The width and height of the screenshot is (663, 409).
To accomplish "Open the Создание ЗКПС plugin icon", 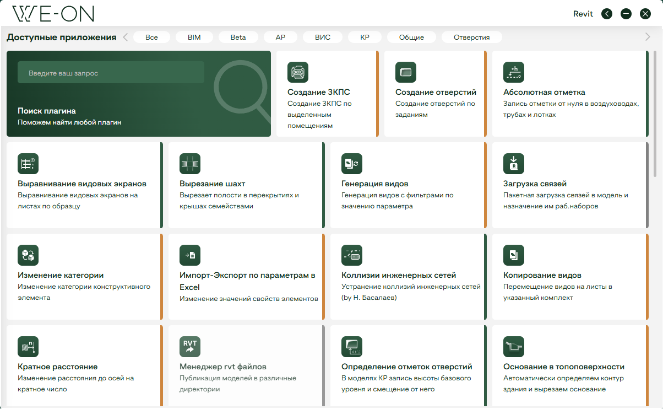I will click(x=298, y=72).
